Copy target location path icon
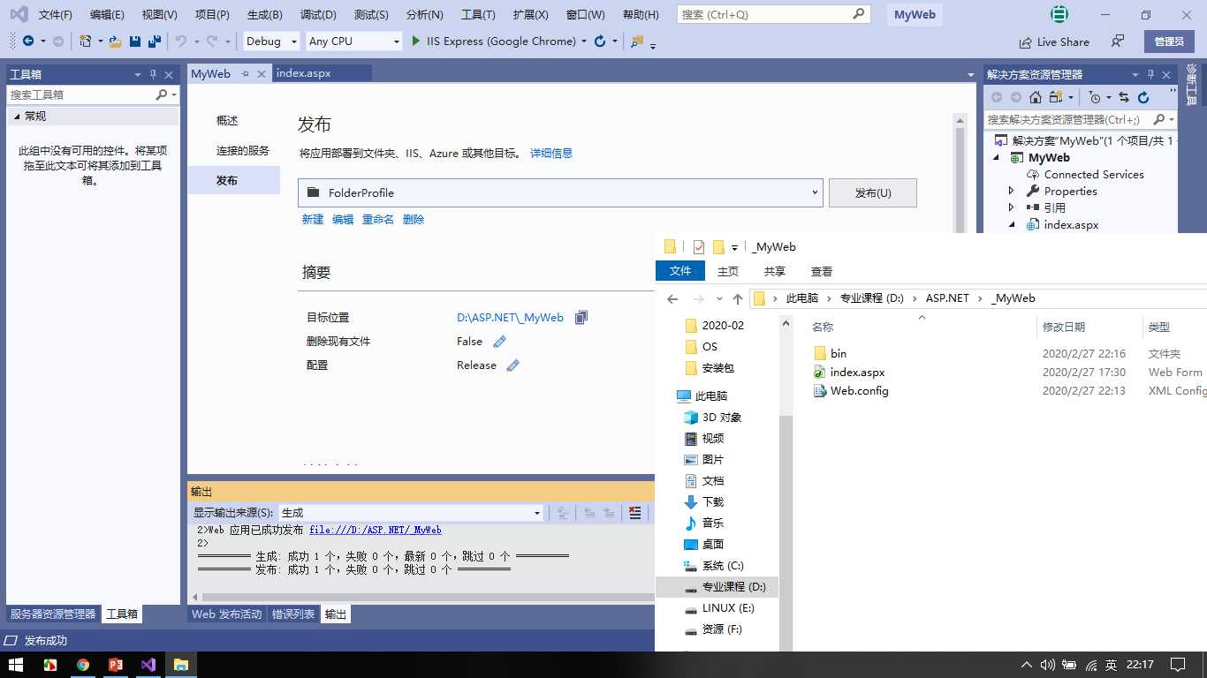 tap(581, 318)
